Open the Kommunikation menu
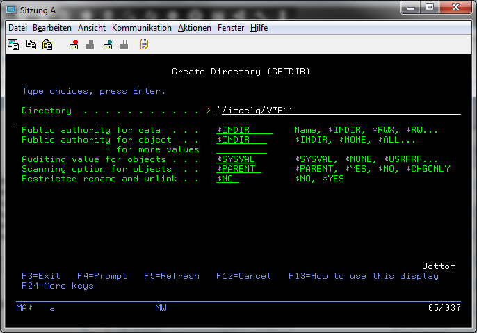The image size is (477, 333). [141, 28]
